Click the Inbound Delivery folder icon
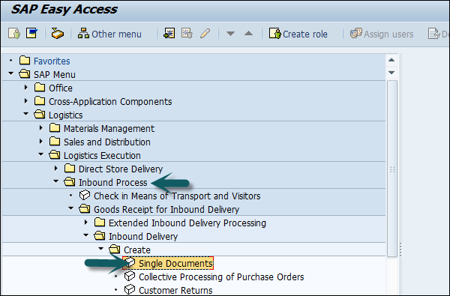Image resolution: width=450 pixels, height=296 pixels. [x=100, y=236]
